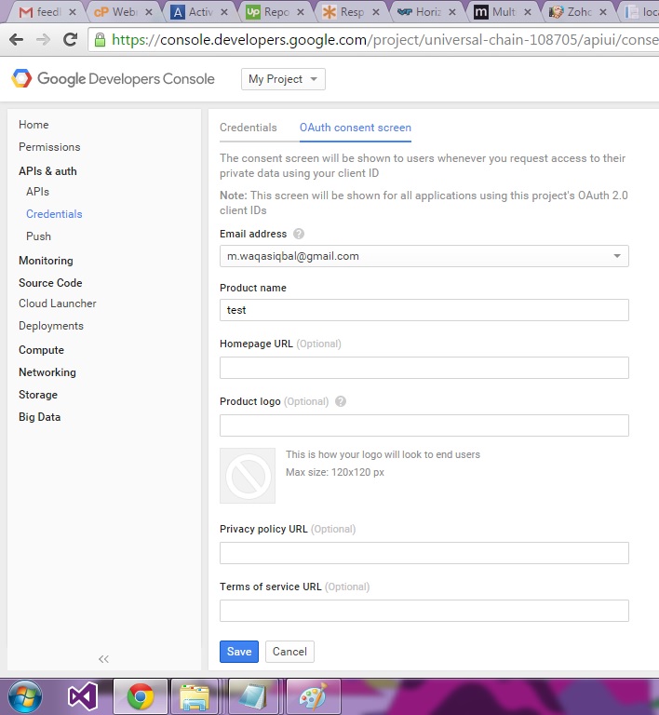Collapse the sidebar with the double chevron

[x=104, y=659]
